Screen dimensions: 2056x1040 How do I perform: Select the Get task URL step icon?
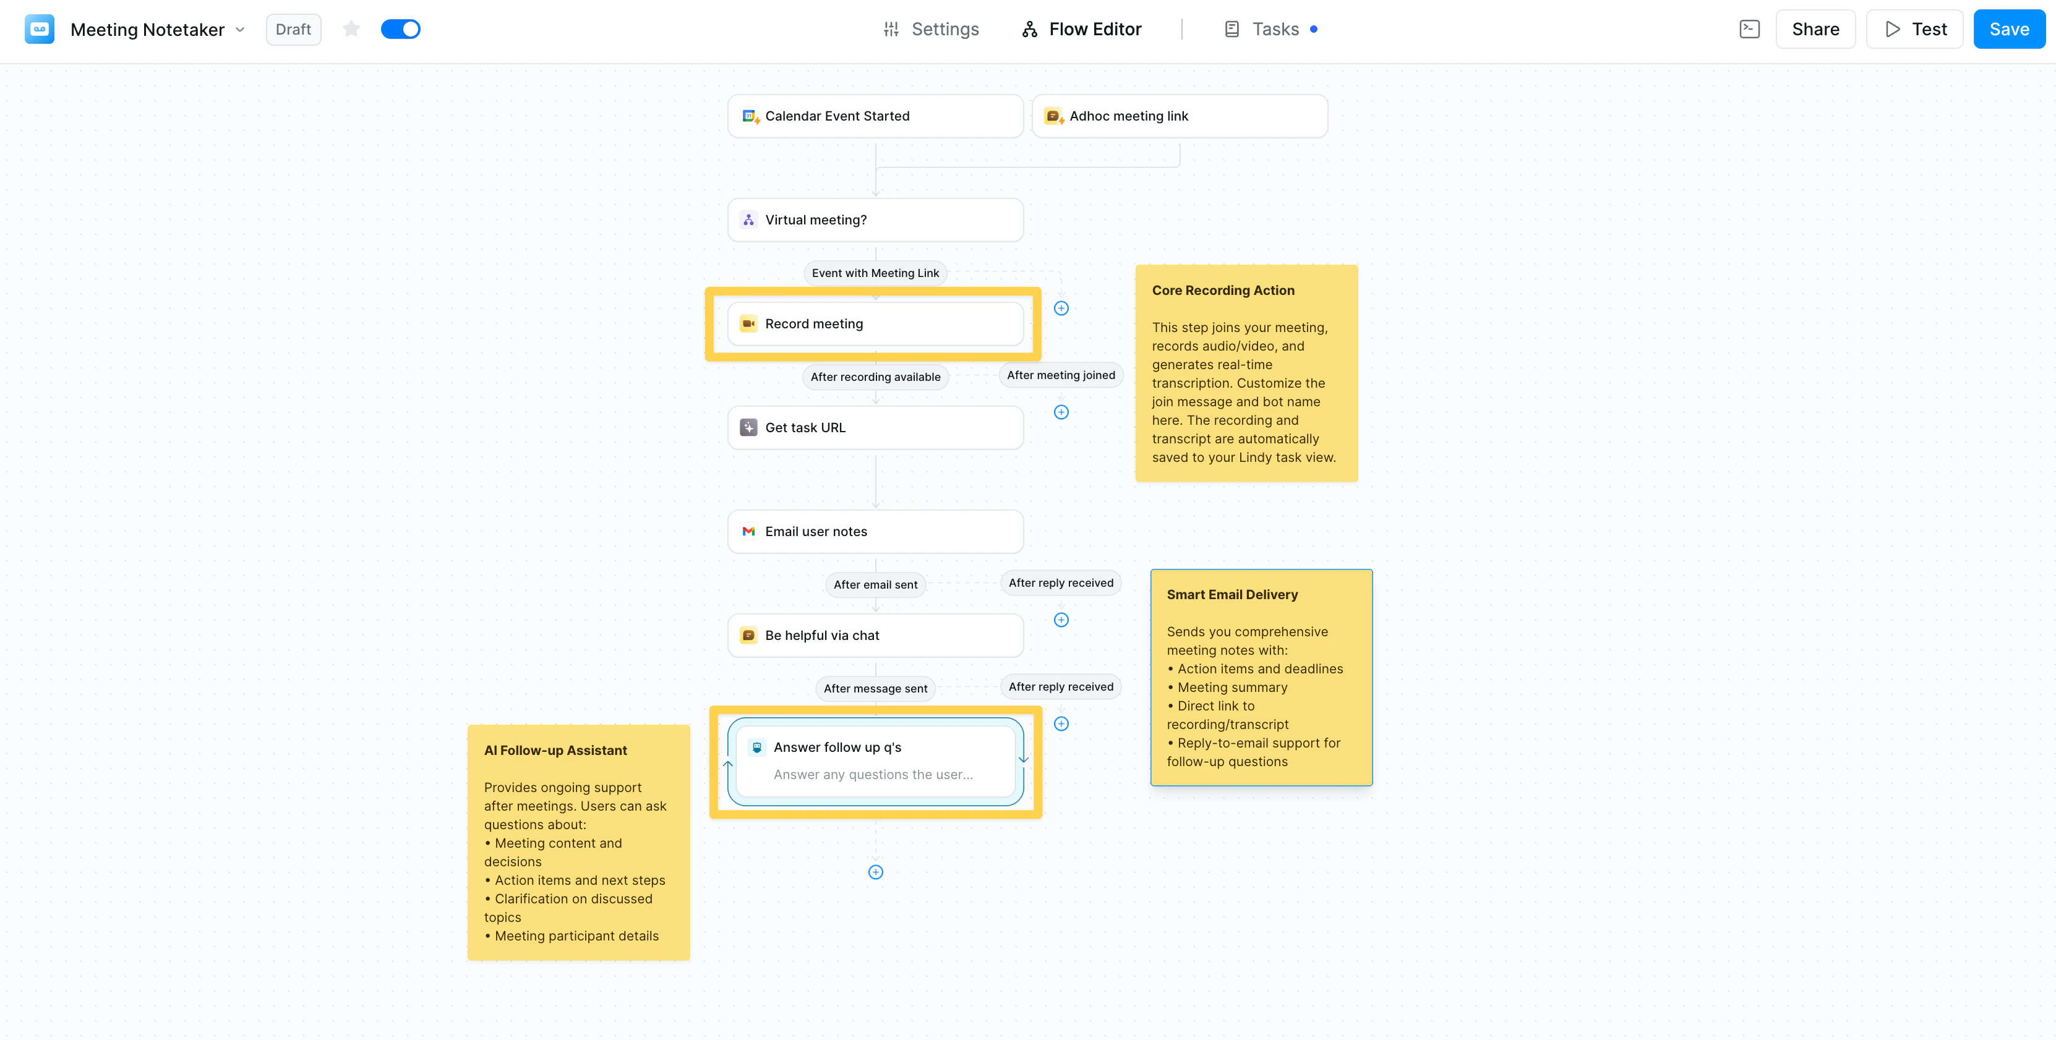point(748,427)
